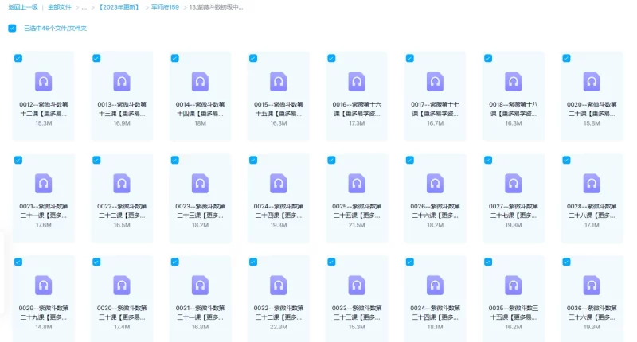Navigate to 军师府159 breadcrumb folder
Viewport: 637px width, 342px height.
[x=165, y=6]
